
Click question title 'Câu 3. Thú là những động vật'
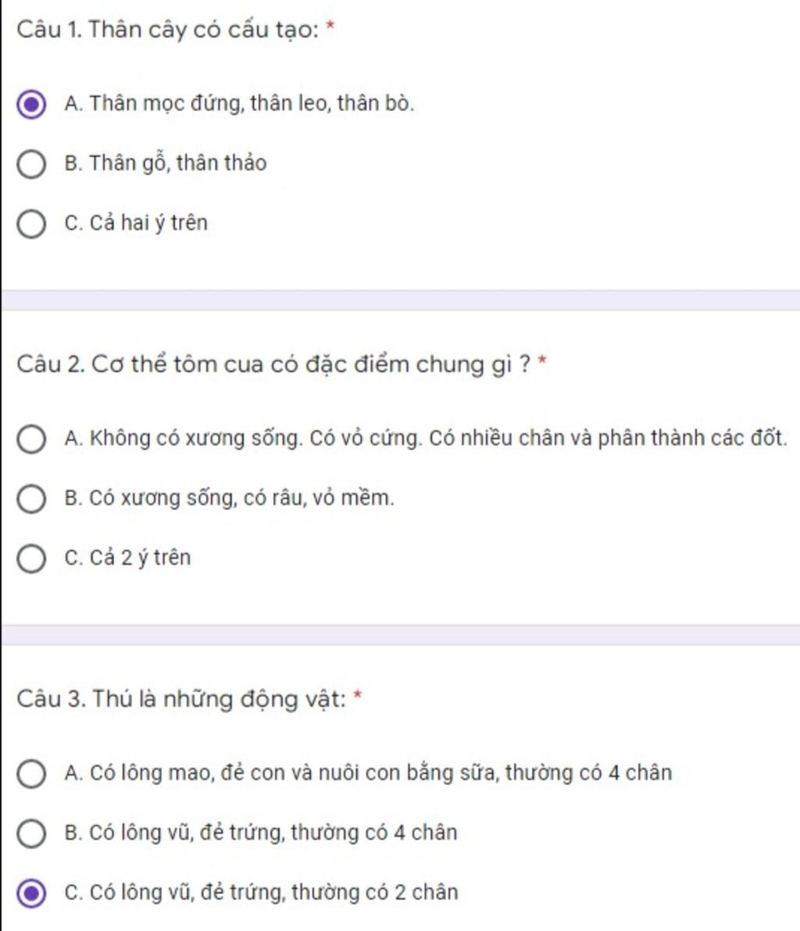point(181,698)
